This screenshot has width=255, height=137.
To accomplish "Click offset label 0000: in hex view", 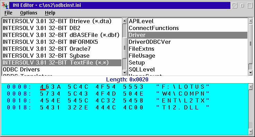I will [19, 87].
